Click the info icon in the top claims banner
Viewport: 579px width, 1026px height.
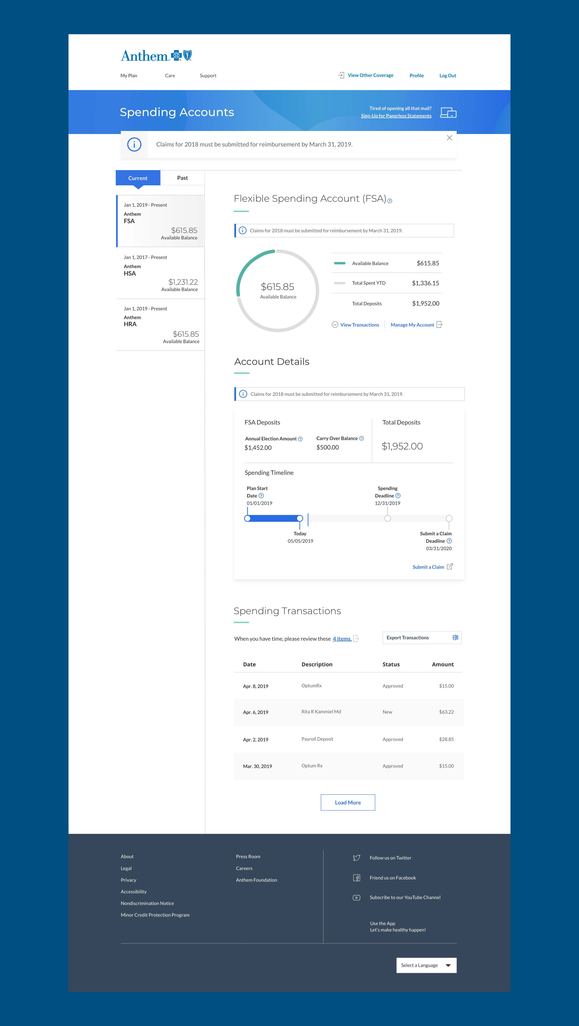[x=134, y=144]
